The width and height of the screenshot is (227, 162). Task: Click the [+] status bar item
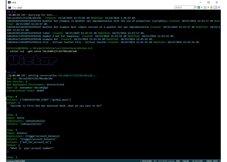point(160,161)
